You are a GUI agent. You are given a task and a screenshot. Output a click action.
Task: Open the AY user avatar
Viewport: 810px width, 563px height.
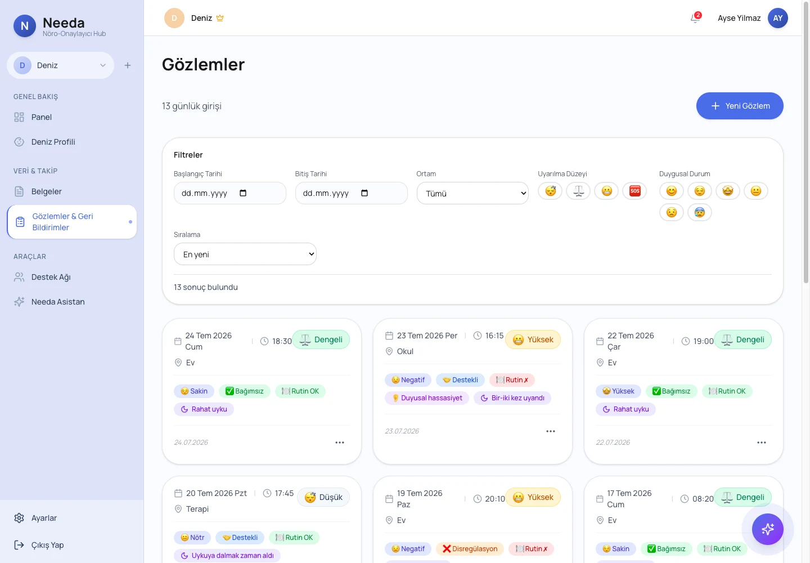click(778, 18)
